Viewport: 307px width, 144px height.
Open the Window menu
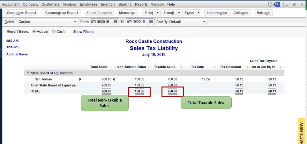tap(158, 4)
